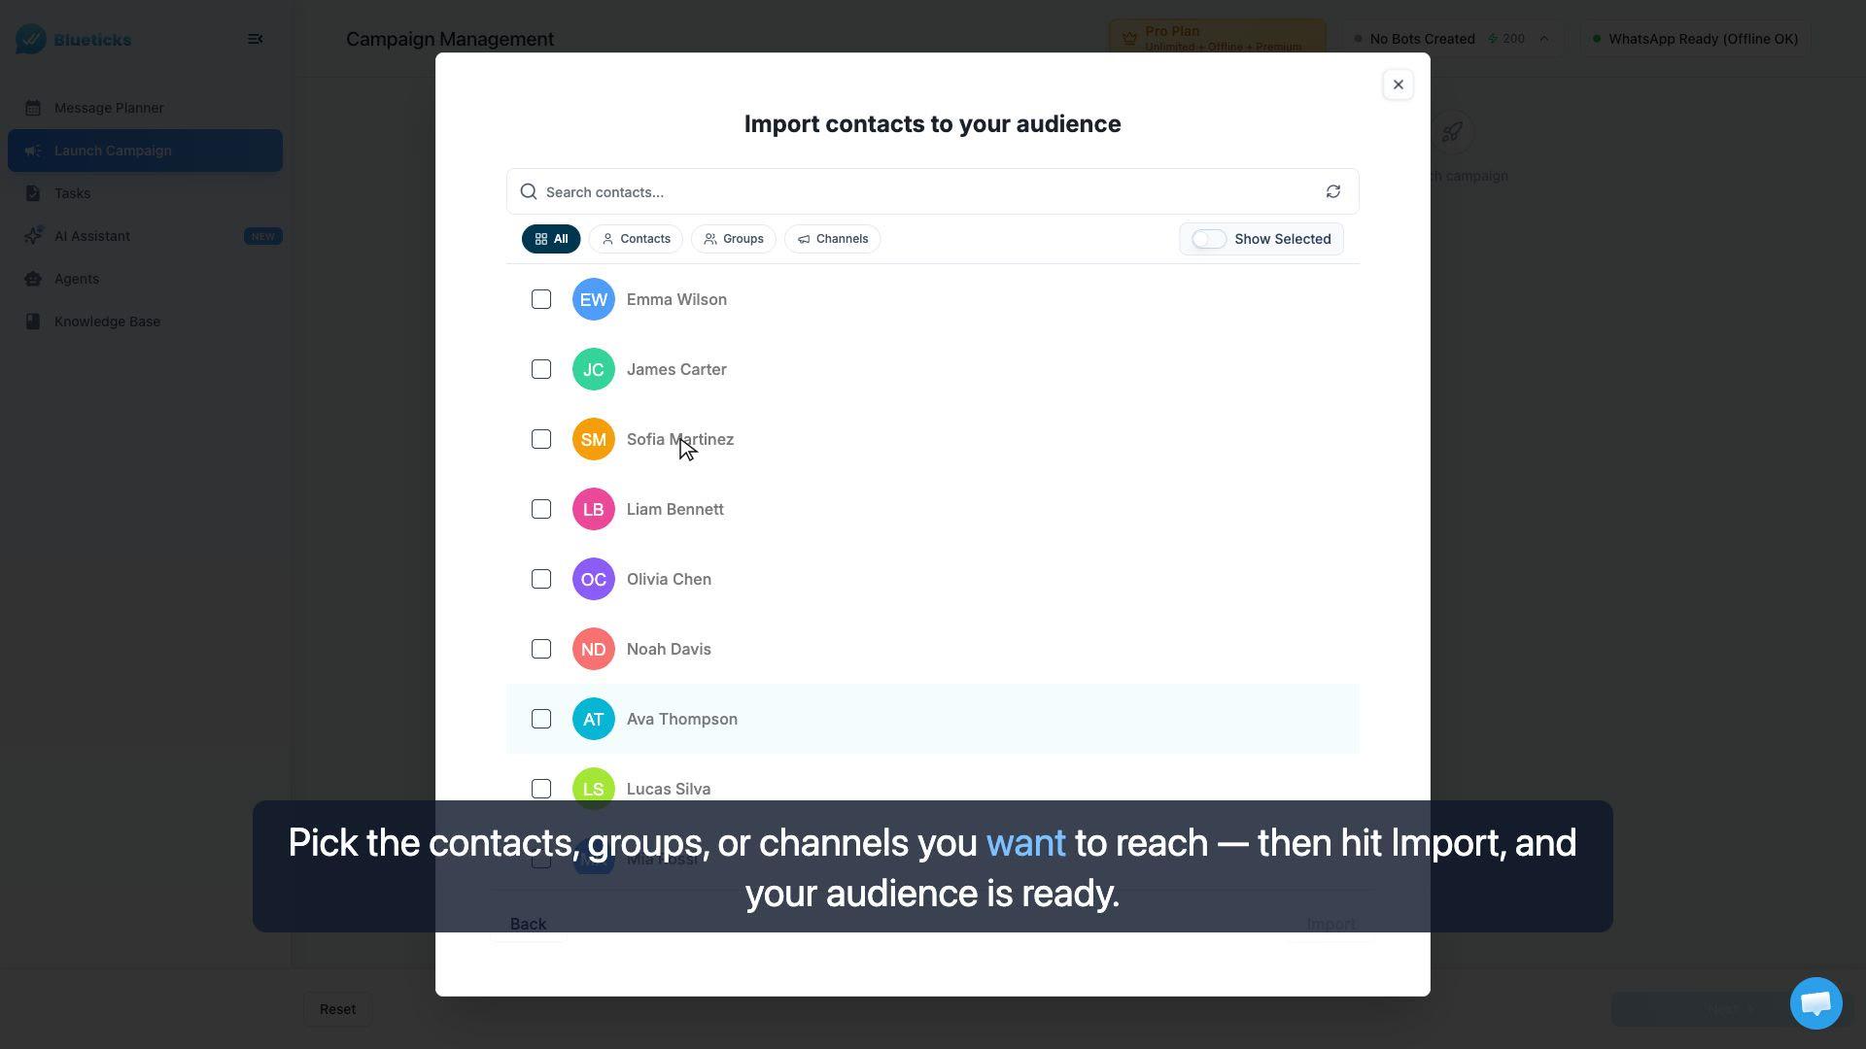Image resolution: width=1866 pixels, height=1049 pixels.
Task: Click WhatsApp Ready status indicator
Action: coord(1694,39)
